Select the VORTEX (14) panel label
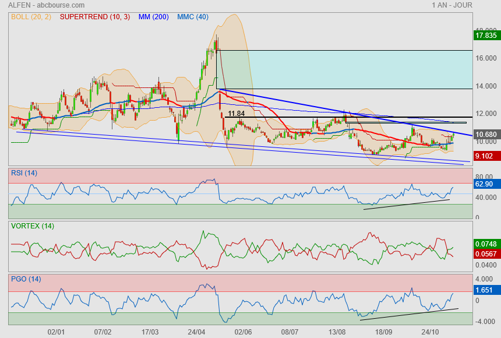The height and width of the screenshot is (338, 501). point(33,226)
